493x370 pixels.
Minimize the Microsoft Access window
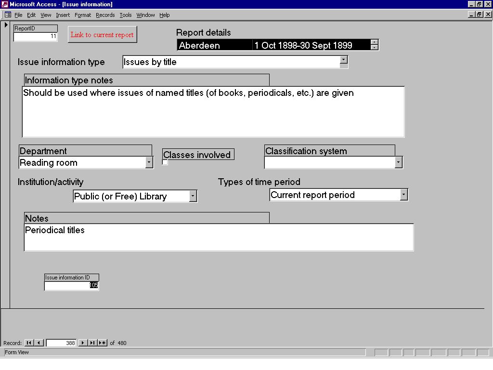pos(471,4)
